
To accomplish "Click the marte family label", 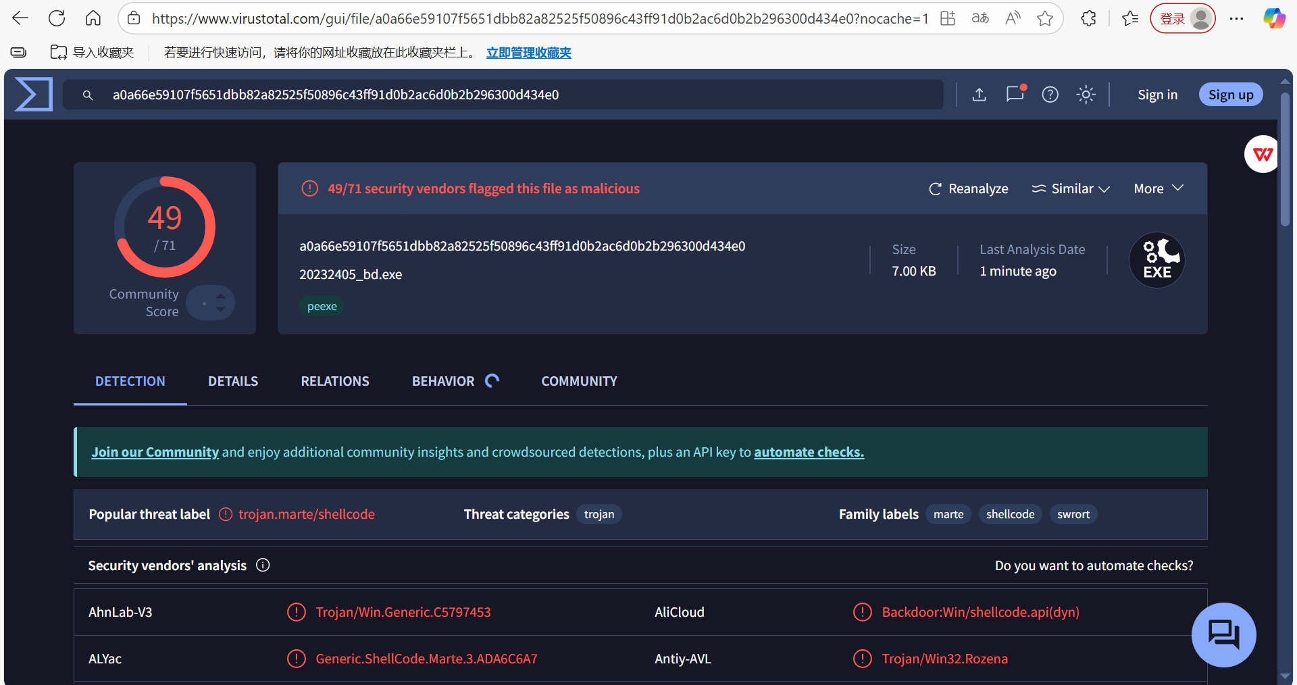I will coord(948,514).
